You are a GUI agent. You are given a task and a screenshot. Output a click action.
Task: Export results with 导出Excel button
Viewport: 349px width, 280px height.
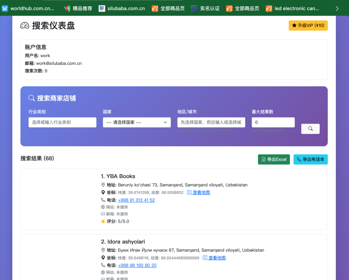[274, 159]
